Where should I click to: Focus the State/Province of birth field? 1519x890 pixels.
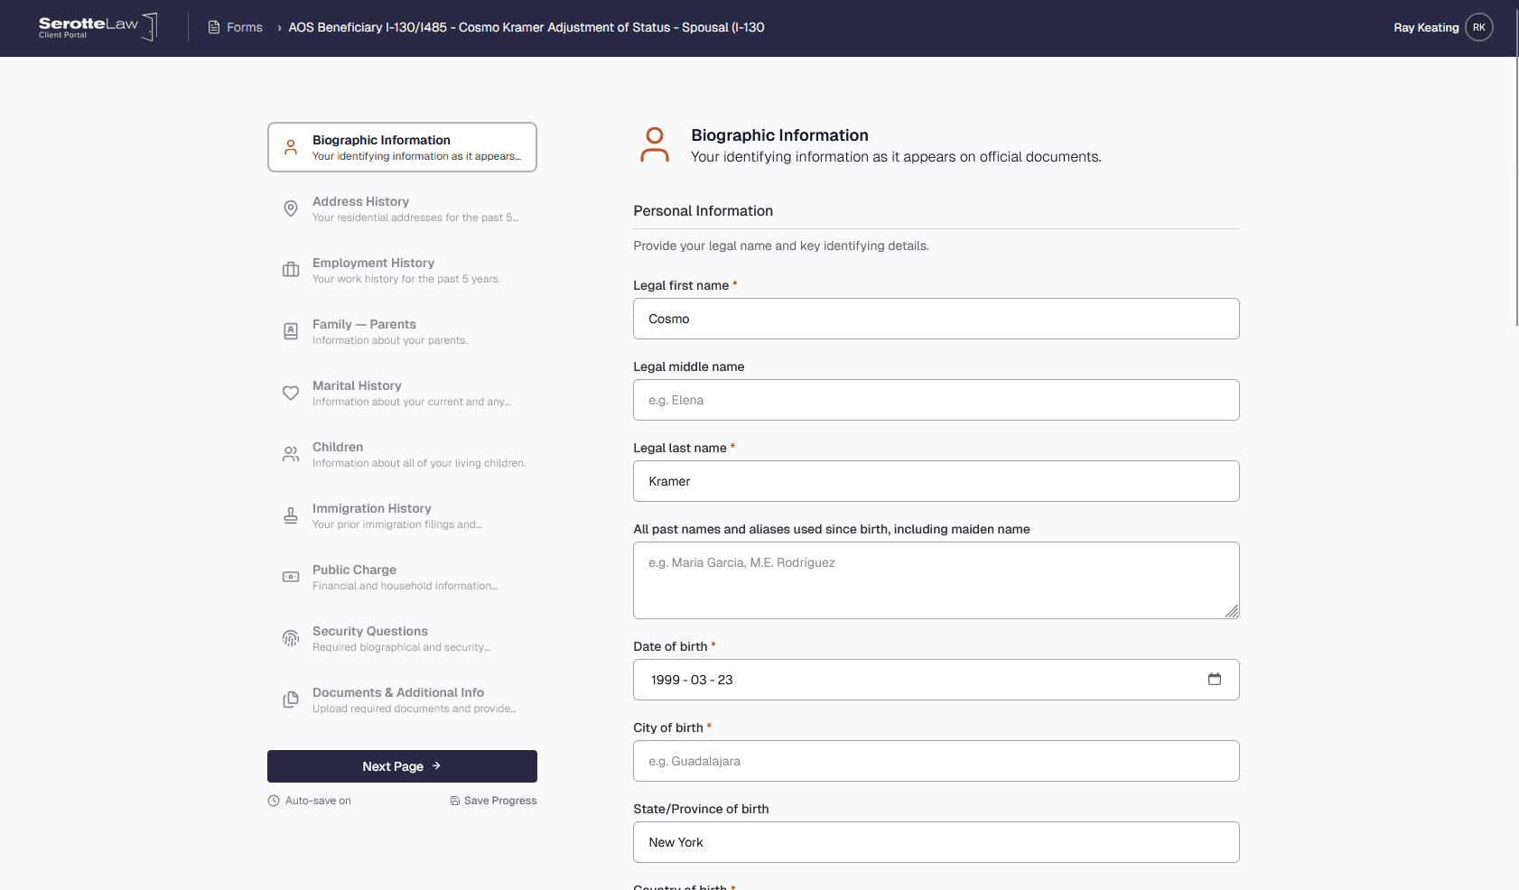[x=937, y=842]
